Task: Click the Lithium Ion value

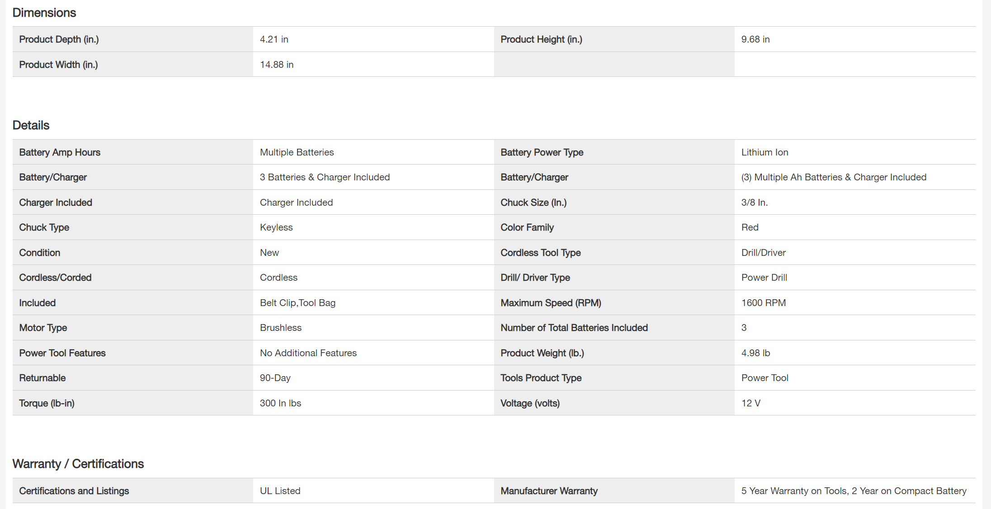Action: coord(764,152)
